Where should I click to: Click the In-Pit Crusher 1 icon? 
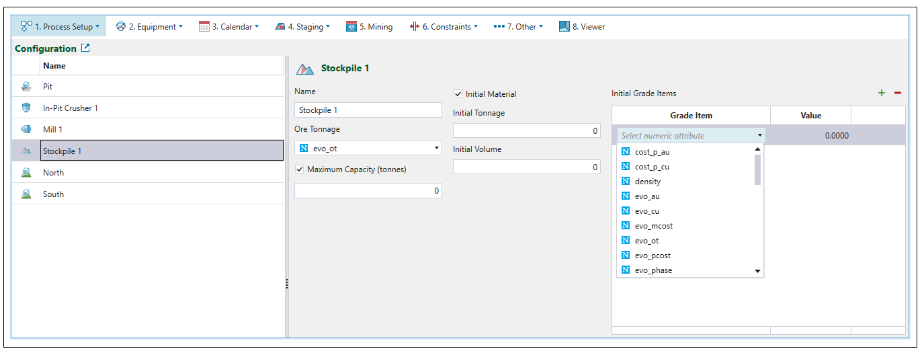[x=26, y=108]
